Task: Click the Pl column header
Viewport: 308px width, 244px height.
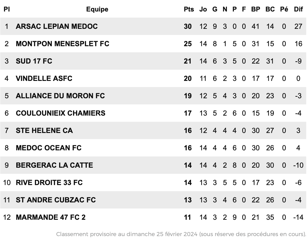Action: [7, 9]
